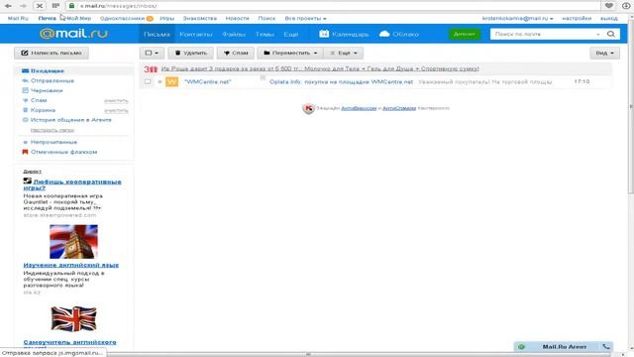Toggle the unread dot on the WMCentre.net email

point(159,81)
